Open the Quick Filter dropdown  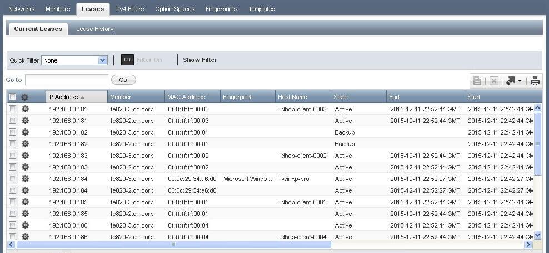click(x=102, y=60)
